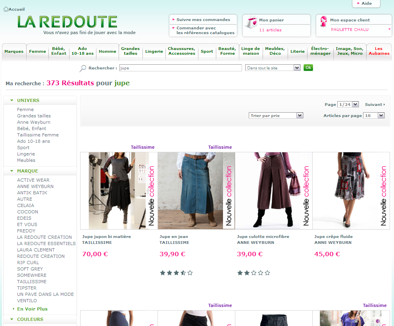The image size is (394, 326).
Task: Click the '11 articles' basket link
Action: pos(270,30)
